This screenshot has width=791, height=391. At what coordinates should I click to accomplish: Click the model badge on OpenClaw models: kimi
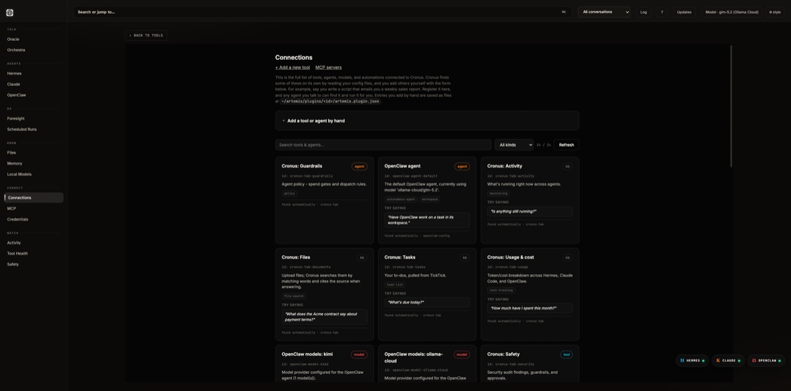click(x=359, y=355)
